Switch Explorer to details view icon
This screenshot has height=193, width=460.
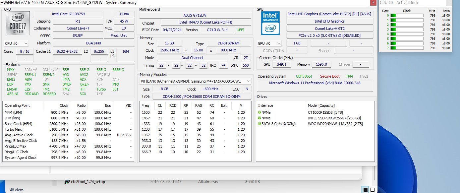(x=365, y=190)
